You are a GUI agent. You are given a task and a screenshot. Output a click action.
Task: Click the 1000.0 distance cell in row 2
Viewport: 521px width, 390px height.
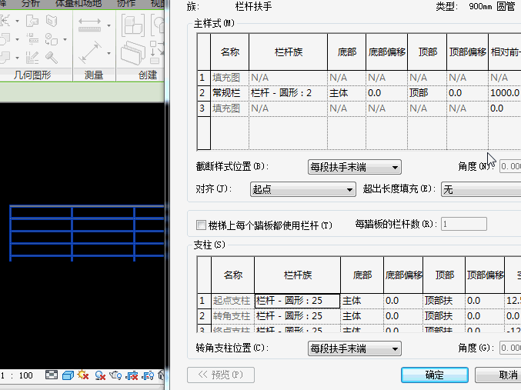click(x=505, y=93)
